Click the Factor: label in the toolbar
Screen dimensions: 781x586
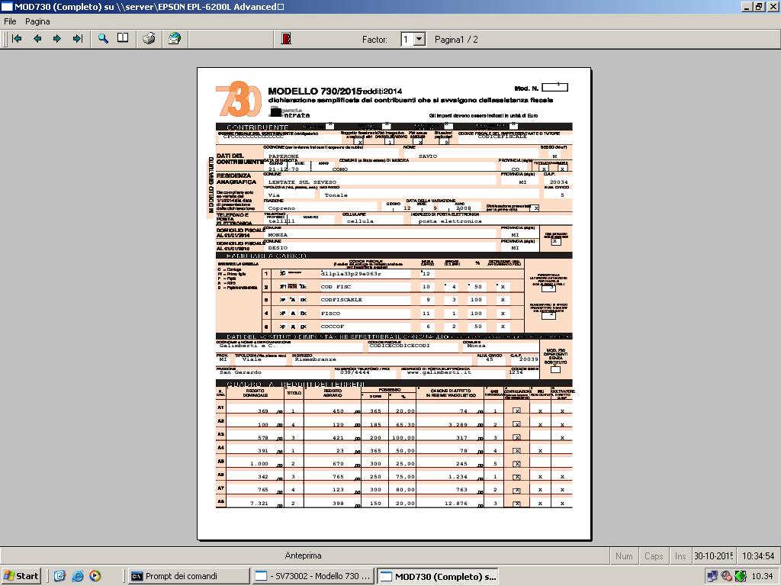point(374,40)
